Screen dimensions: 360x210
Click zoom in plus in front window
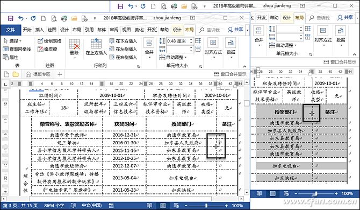(x=226, y=206)
